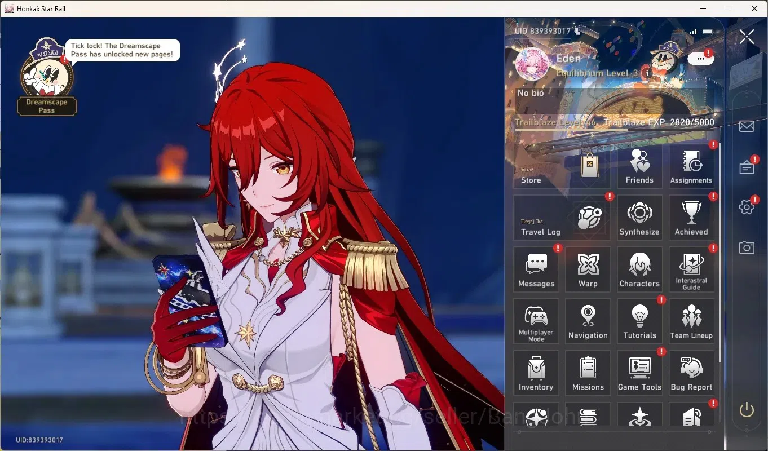Open the Friends menu
Viewport: 768px width, 451px height.
pyautogui.click(x=639, y=166)
